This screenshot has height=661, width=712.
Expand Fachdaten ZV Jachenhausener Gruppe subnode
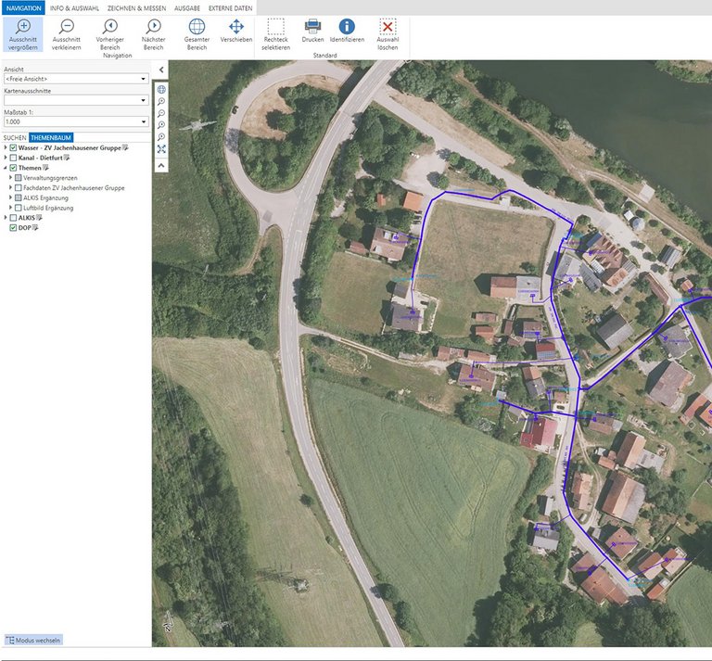[10, 187]
